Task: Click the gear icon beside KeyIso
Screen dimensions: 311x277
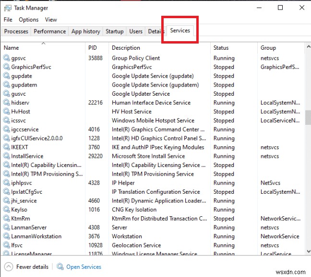Action: pos(6,210)
